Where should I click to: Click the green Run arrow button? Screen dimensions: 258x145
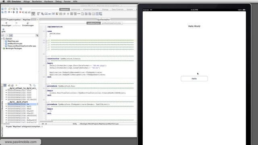click(14, 12)
